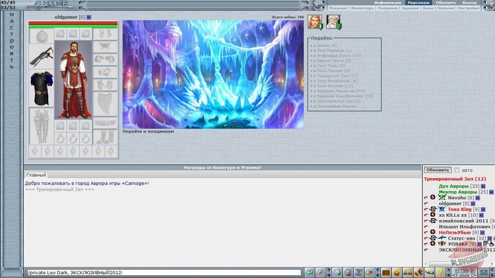The height and width of the screenshot is (278, 495).
Task: Click the Выход menu item
Action: [x=469, y=3]
